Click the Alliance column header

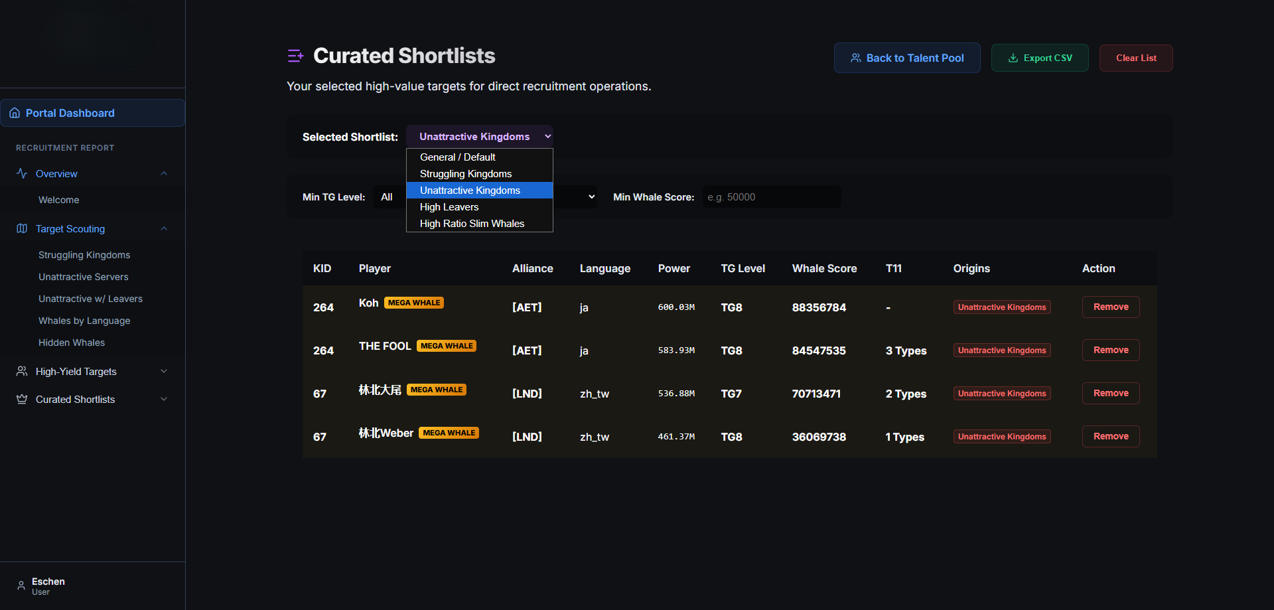(x=533, y=268)
